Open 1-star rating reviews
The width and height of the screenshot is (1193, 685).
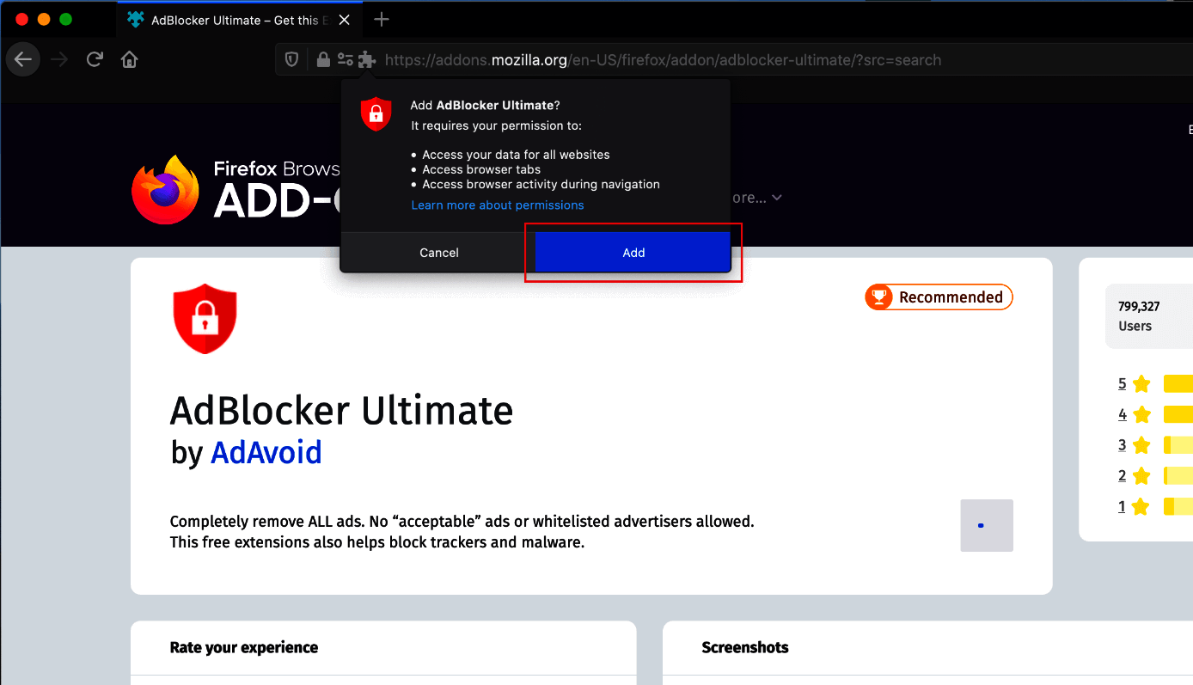click(1122, 506)
